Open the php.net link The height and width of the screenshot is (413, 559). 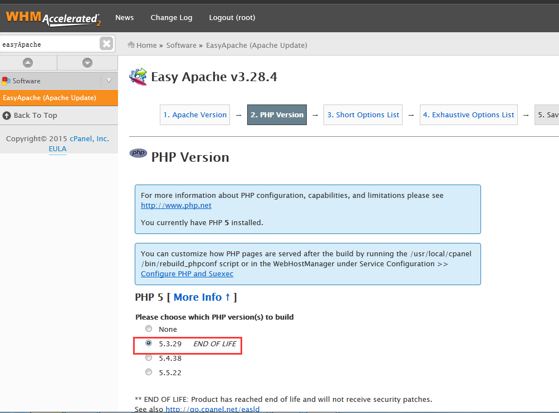coord(176,206)
